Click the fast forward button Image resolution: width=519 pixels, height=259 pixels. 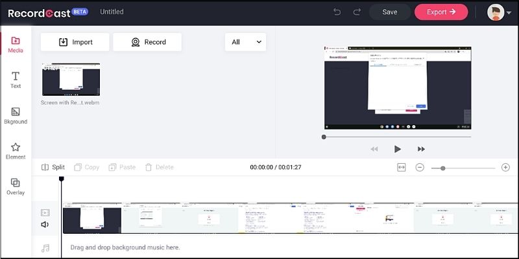421,150
